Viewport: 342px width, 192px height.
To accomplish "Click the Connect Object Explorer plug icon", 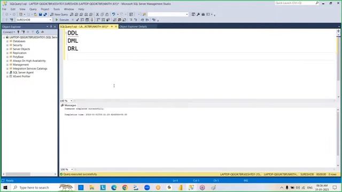I will [18, 32].
